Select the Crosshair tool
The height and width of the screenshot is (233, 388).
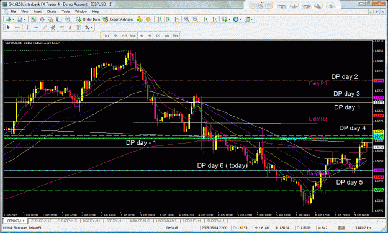pos(17,27)
